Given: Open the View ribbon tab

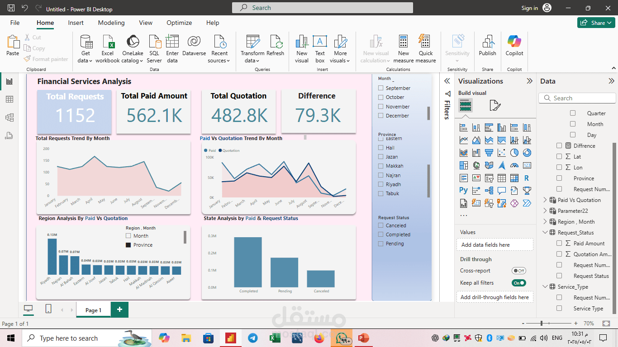Looking at the screenshot, I should tap(146, 23).
